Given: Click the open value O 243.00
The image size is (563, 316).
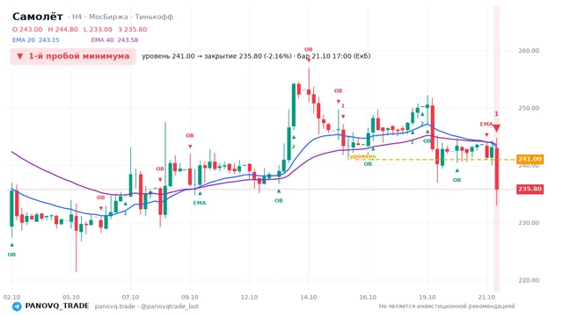Looking at the screenshot, I should coord(27,29).
